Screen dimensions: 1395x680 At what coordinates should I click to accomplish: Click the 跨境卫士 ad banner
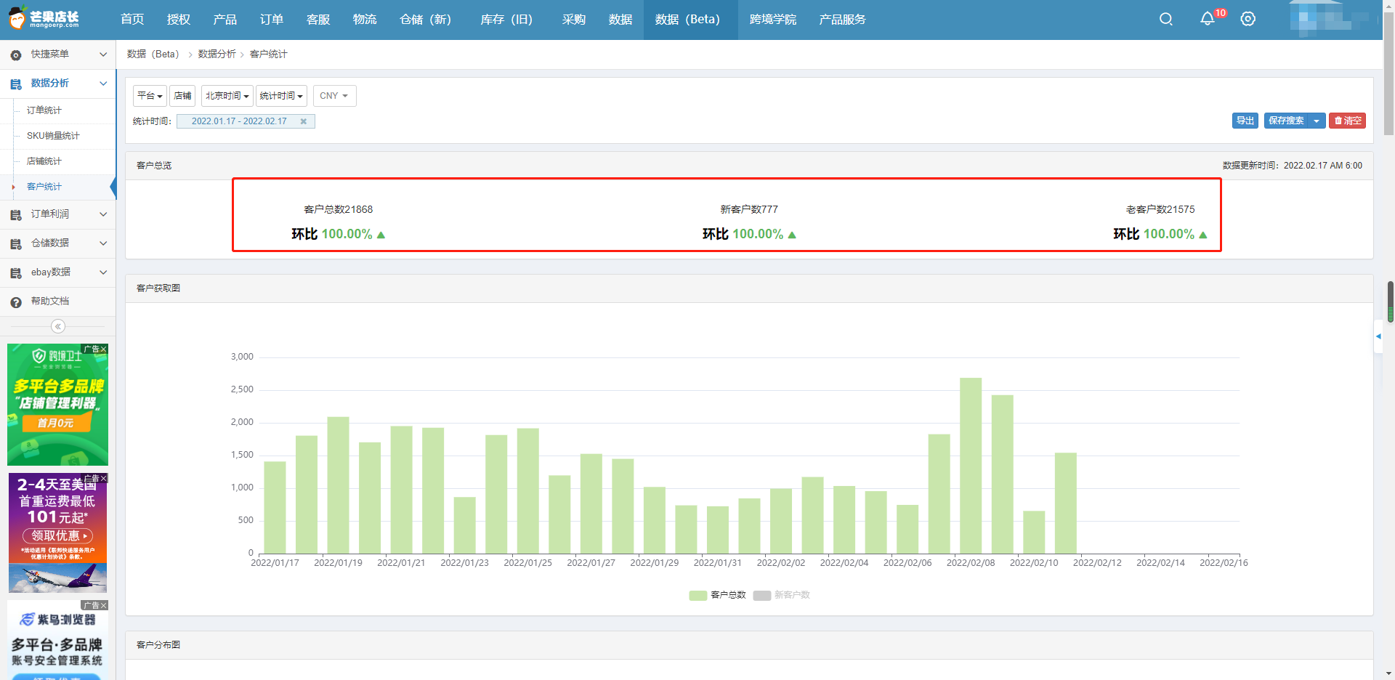pos(57,405)
